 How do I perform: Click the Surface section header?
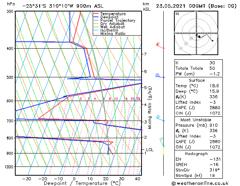click(x=197, y=80)
